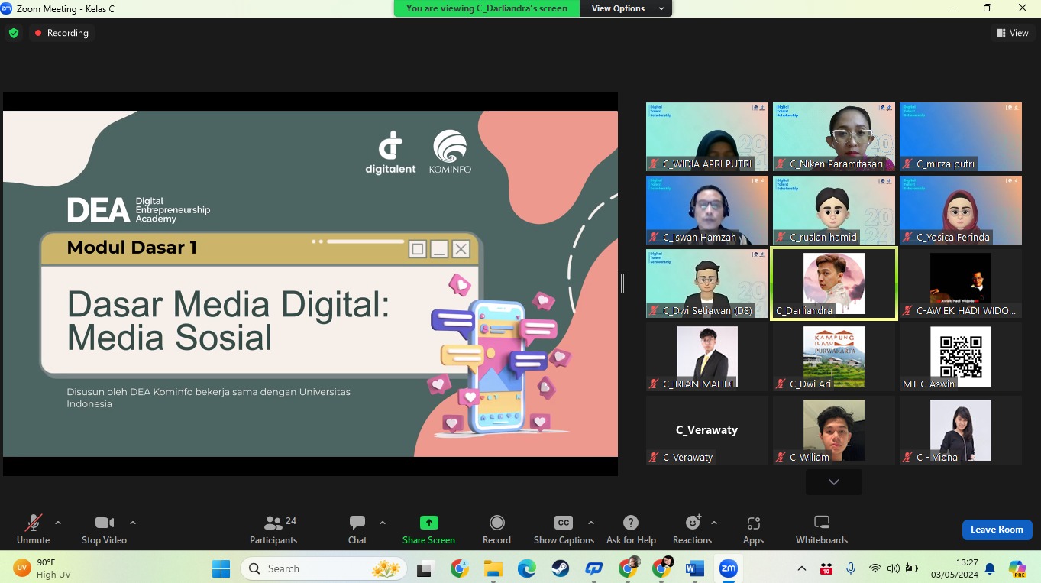
Task: Toggle the Share Screen control
Action: pyautogui.click(x=428, y=528)
